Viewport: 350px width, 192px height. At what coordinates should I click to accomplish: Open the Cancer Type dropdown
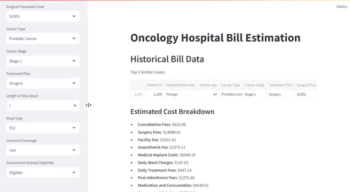point(43,38)
